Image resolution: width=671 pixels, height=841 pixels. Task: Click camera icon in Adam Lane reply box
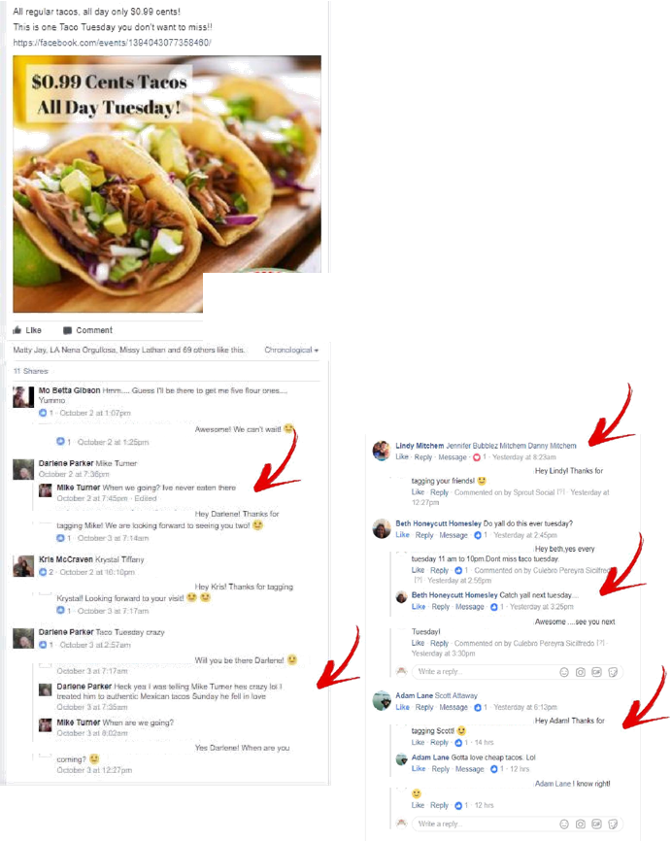click(581, 824)
